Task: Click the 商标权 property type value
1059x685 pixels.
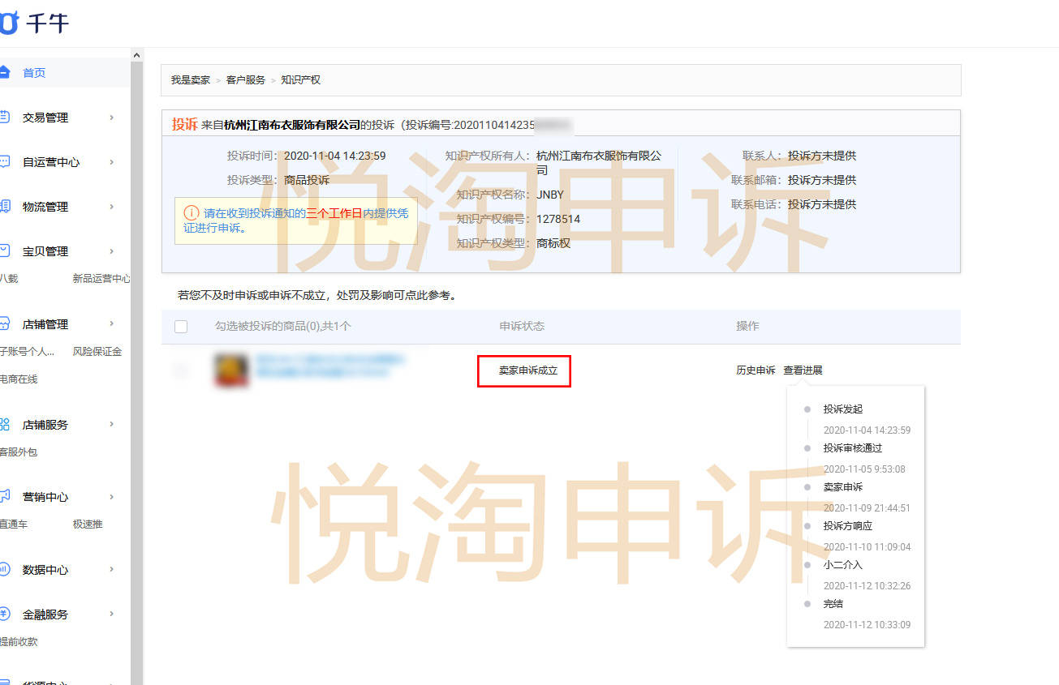Action: 553,243
